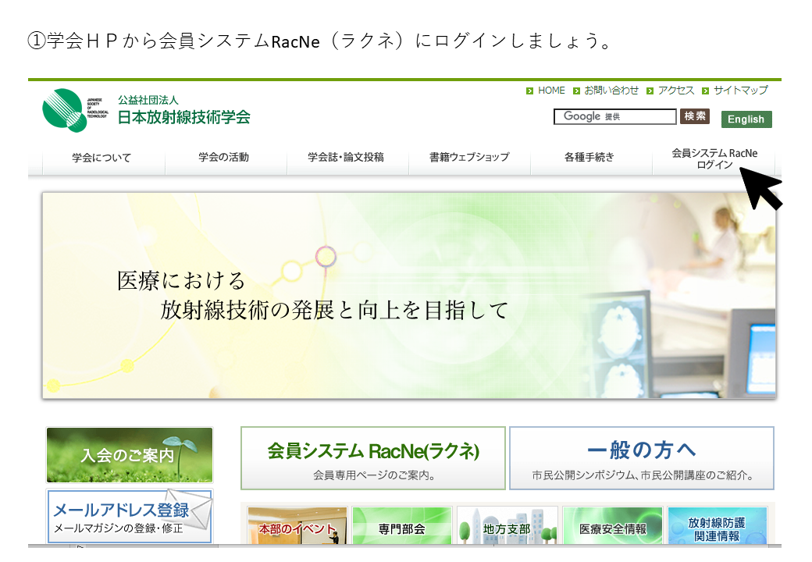Open the お問い合わせ contact link

pos(611,91)
